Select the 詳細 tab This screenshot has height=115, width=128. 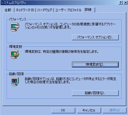89,10
